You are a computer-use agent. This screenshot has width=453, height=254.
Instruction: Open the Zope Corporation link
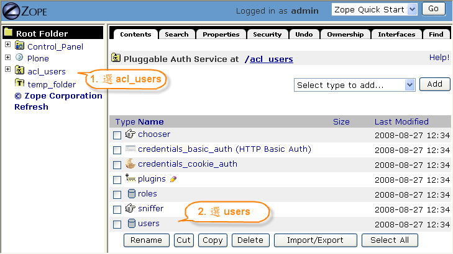click(x=58, y=95)
